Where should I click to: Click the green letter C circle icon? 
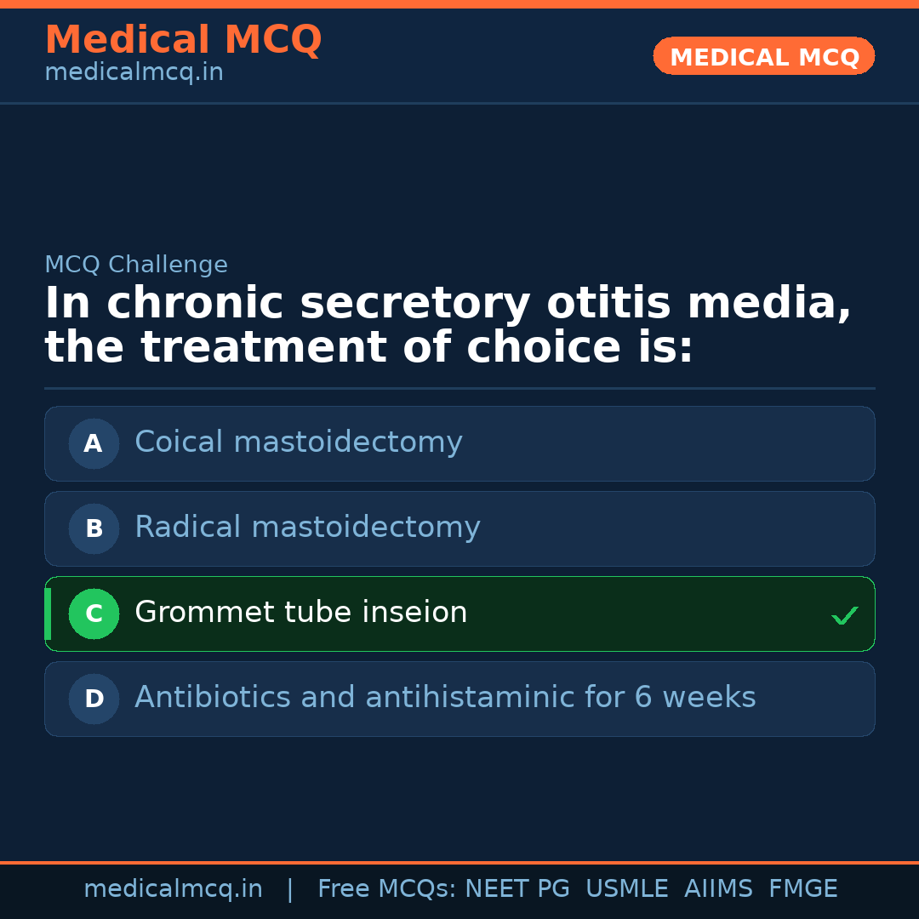(94, 614)
